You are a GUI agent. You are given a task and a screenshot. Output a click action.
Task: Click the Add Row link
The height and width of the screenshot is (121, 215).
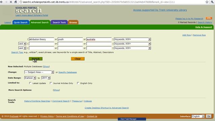click(x=186, y=35)
